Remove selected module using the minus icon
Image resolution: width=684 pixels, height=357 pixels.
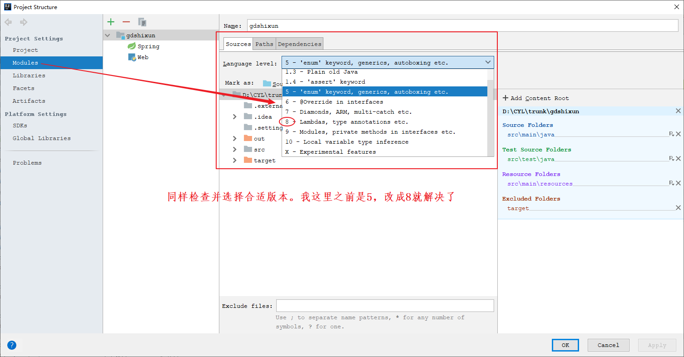pos(126,21)
